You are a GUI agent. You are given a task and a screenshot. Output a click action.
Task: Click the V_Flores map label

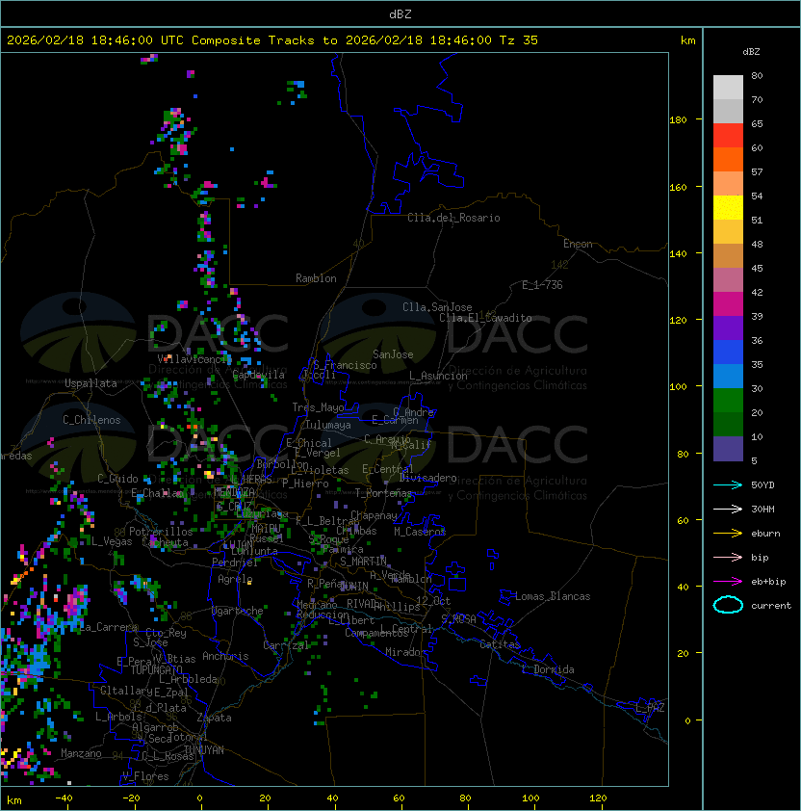point(145,776)
